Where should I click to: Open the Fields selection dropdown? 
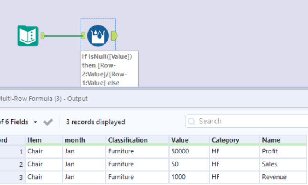coord(35,122)
